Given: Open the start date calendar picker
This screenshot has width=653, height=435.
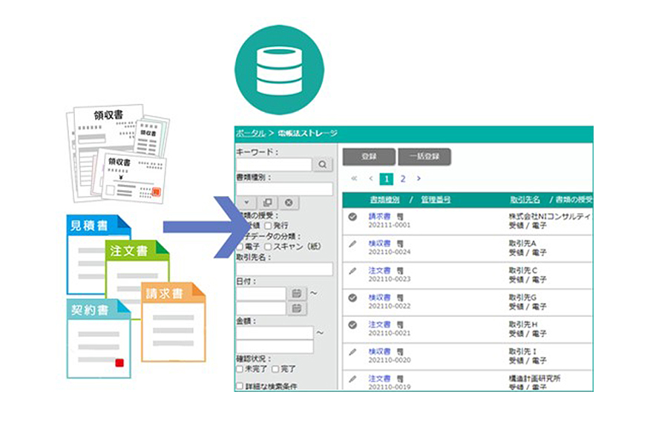Looking at the screenshot, I should (x=297, y=293).
